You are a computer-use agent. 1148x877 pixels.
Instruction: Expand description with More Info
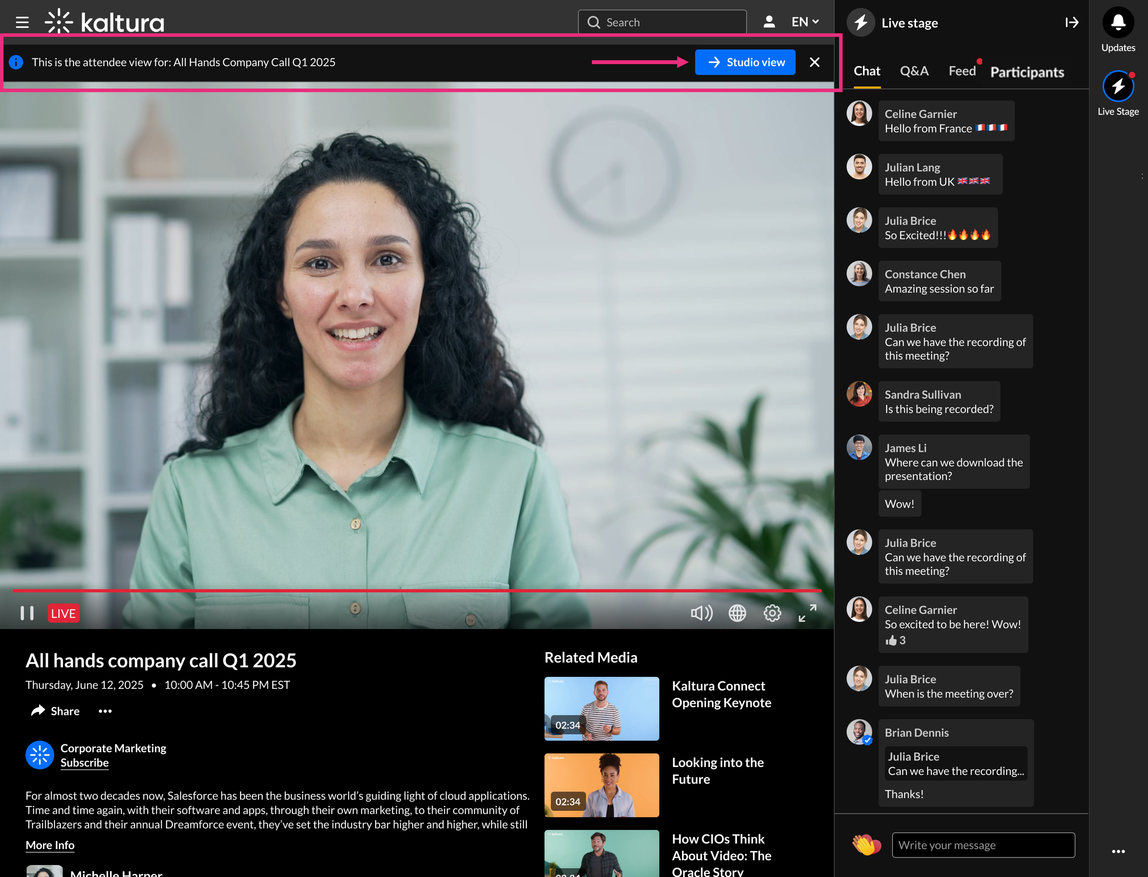click(50, 845)
